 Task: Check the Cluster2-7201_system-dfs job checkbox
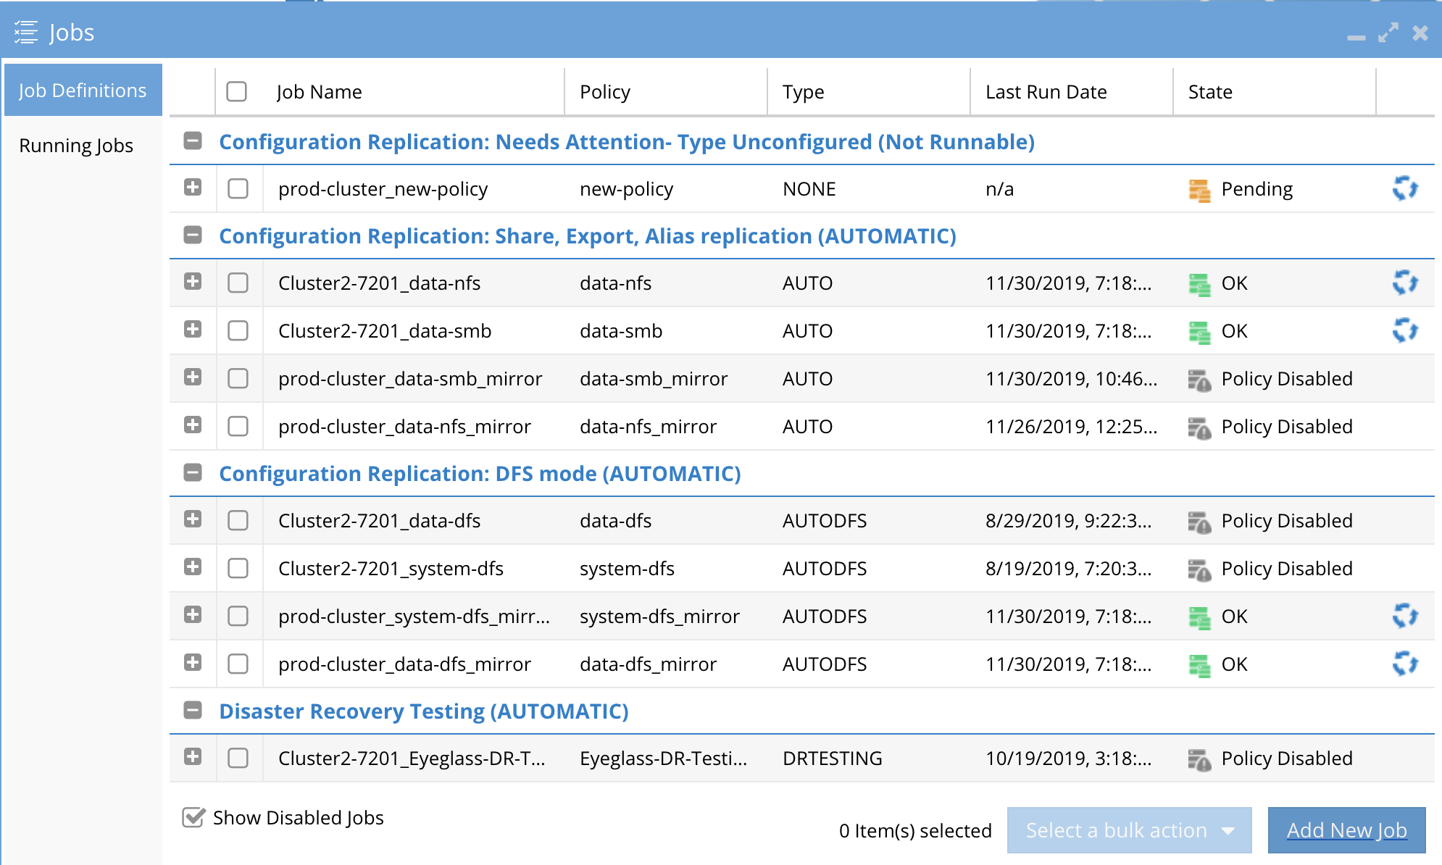click(238, 568)
